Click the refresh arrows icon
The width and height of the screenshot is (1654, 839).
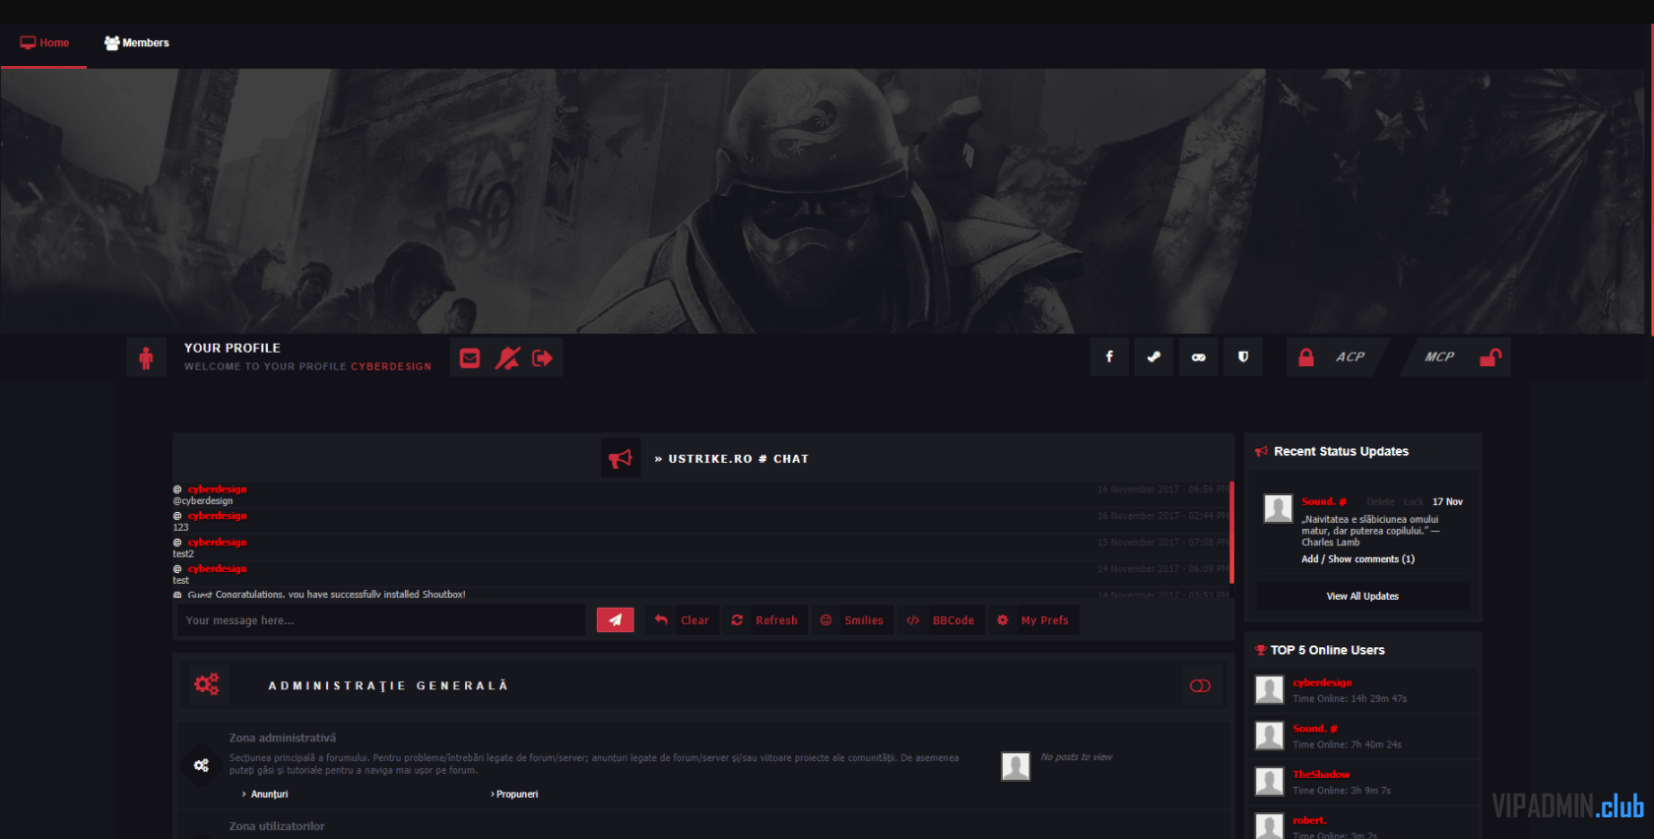click(737, 619)
